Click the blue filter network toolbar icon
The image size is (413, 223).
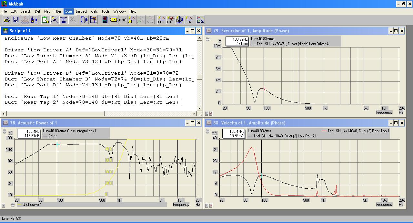click(x=63, y=20)
